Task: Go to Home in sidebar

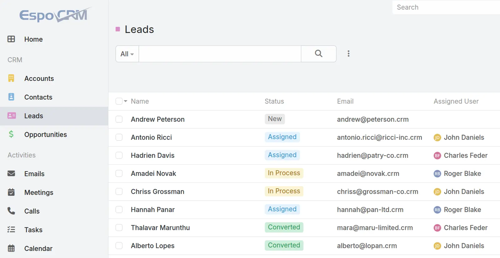Action: [x=33, y=39]
